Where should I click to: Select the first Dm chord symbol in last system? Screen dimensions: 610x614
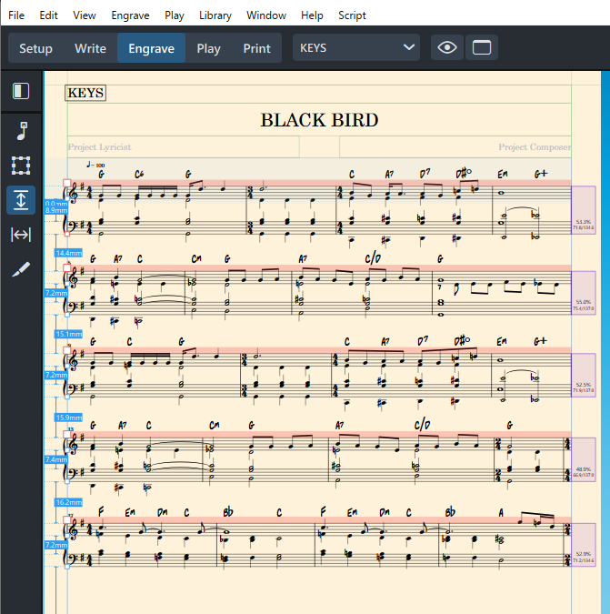tap(163, 513)
